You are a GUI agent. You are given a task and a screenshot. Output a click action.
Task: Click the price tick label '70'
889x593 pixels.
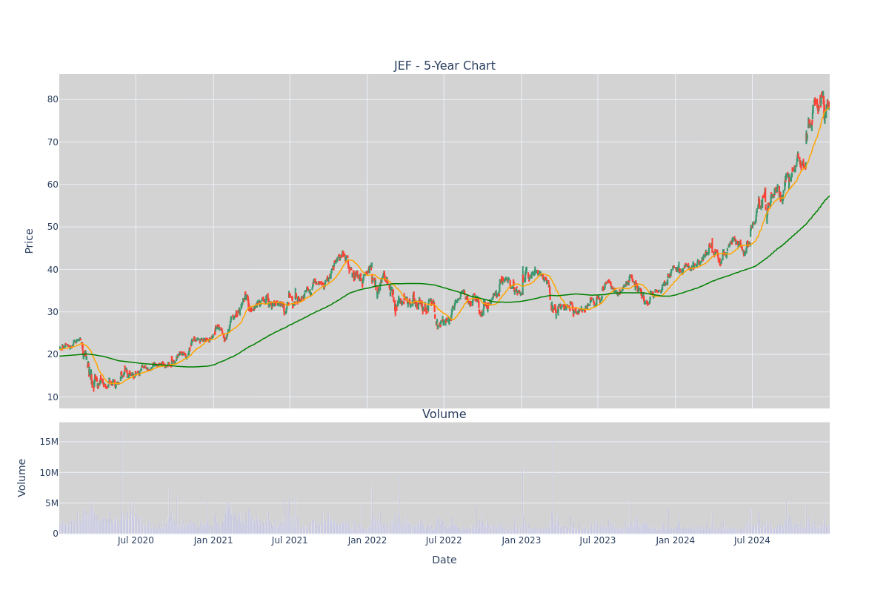click(x=53, y=142)
